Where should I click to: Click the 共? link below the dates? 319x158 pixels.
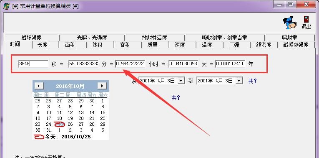point(176,98)
